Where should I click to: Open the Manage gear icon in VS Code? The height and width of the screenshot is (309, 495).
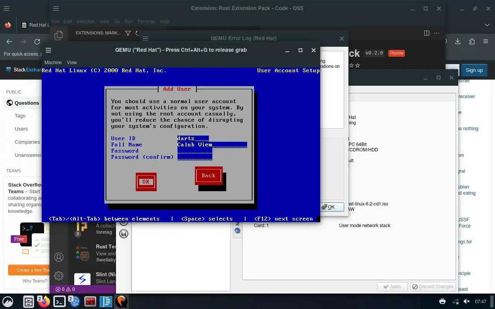coord(59,275)
